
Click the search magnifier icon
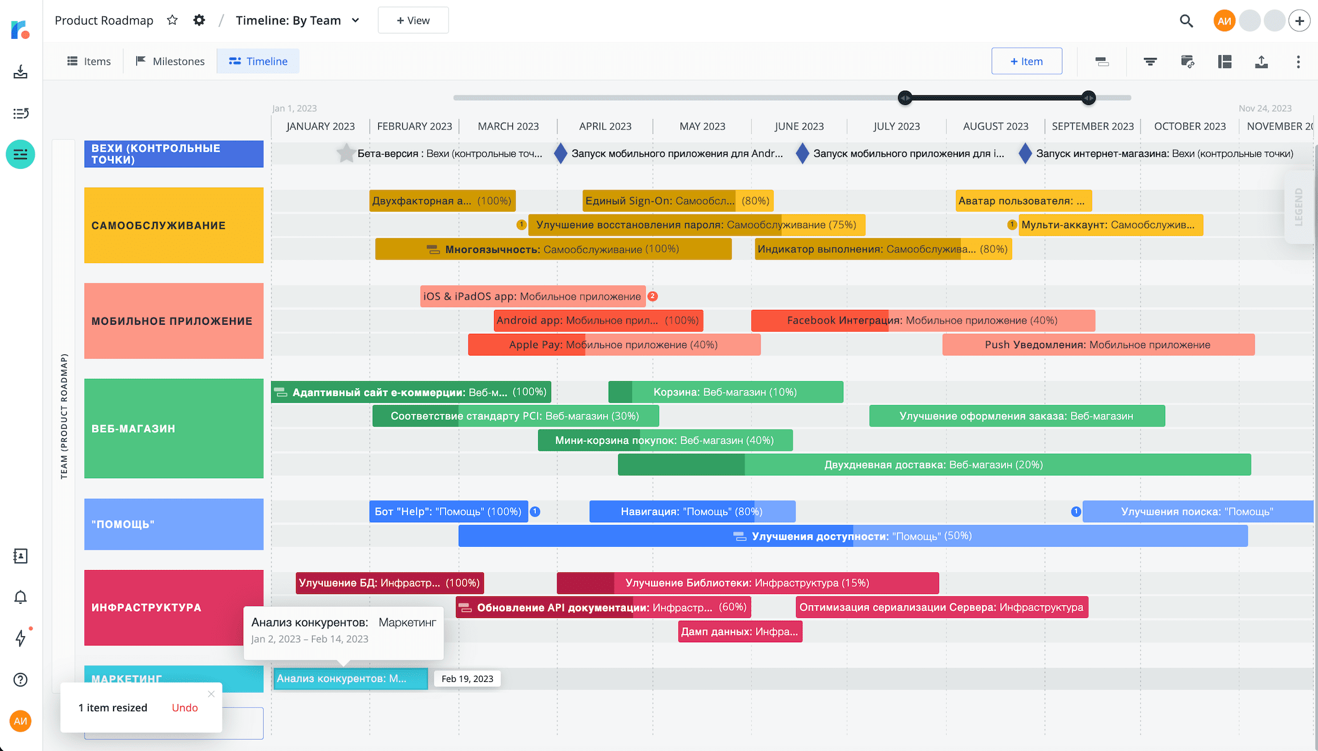click(1186, 21)
